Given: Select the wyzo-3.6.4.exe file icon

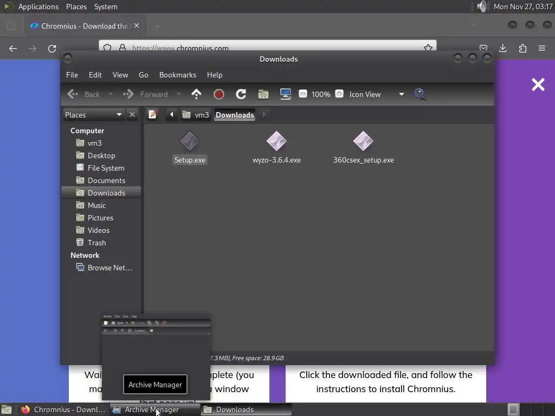Looking at the screenshot, I should coord(276,141).
